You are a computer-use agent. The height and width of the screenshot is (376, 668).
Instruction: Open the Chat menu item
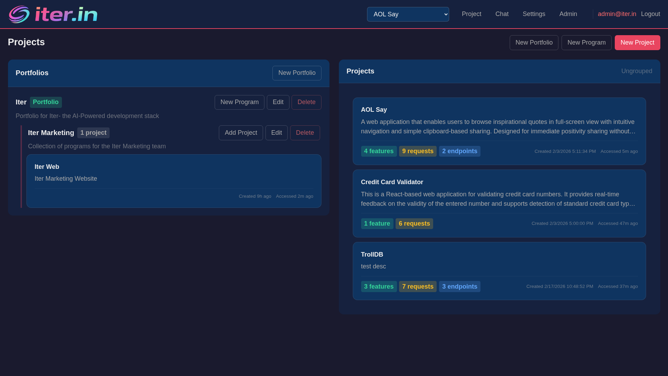pos(502,14)
